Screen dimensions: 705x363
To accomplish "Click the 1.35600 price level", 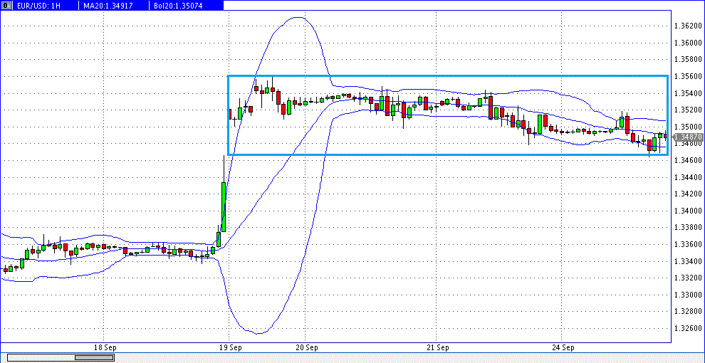I will pyautogui.click(x=688, y=76).
